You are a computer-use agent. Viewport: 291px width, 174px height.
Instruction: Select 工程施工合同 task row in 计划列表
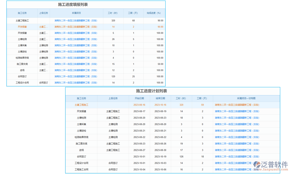(x=81, y=170)
